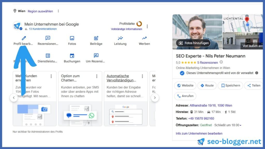
Task: Click the Profilstärke progress ring
Action: (139, 24)
